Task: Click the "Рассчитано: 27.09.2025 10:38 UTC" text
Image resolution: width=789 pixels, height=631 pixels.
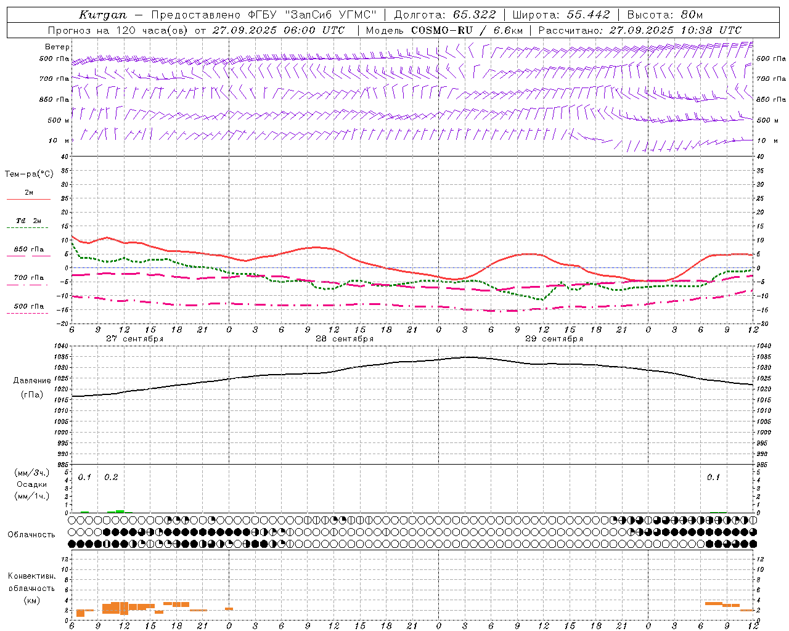Action: click(x=640, y=30)
